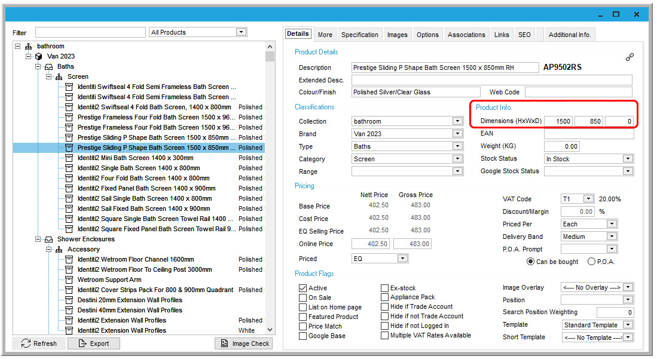Click the Image Check button
657x359 pixels.
tap(244, 343)
